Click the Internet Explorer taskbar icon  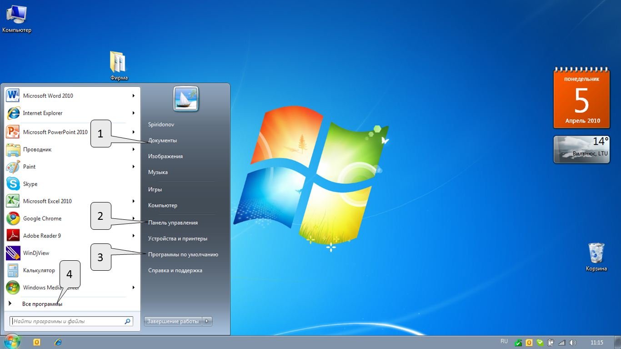pos(58,342)
